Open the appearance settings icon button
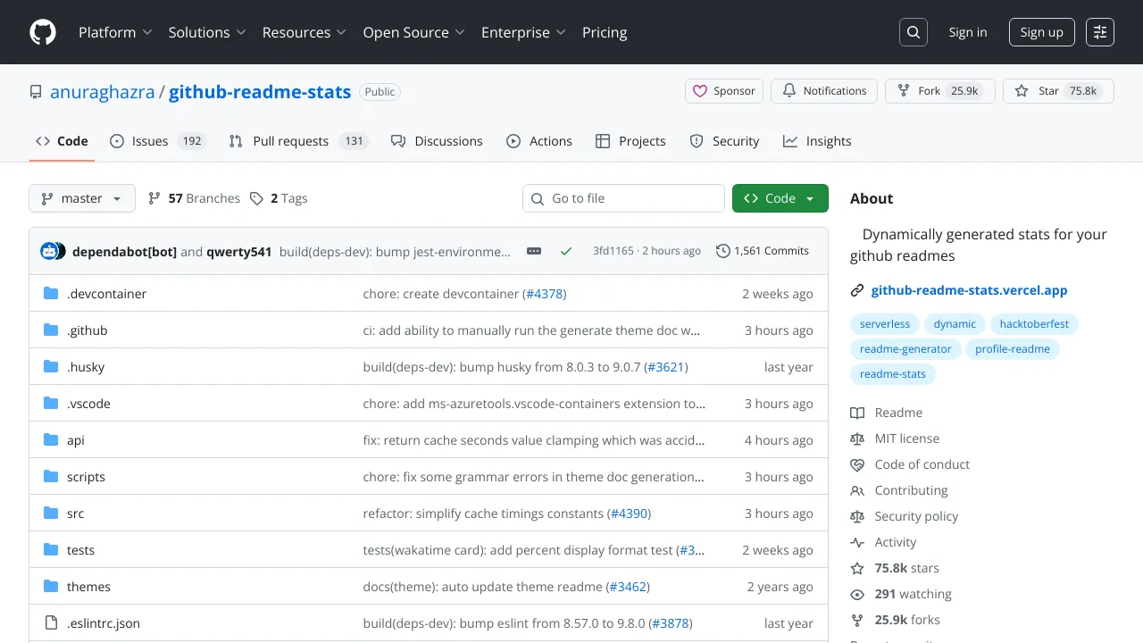The width and height of the screenshot is (1143, 643). click(1100, 32)
